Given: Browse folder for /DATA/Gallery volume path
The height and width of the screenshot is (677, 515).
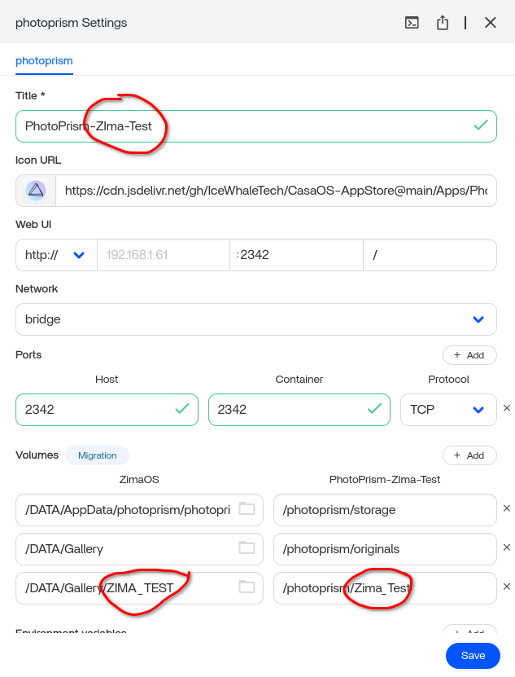Looking at the screenshot, I should [247, 548].
